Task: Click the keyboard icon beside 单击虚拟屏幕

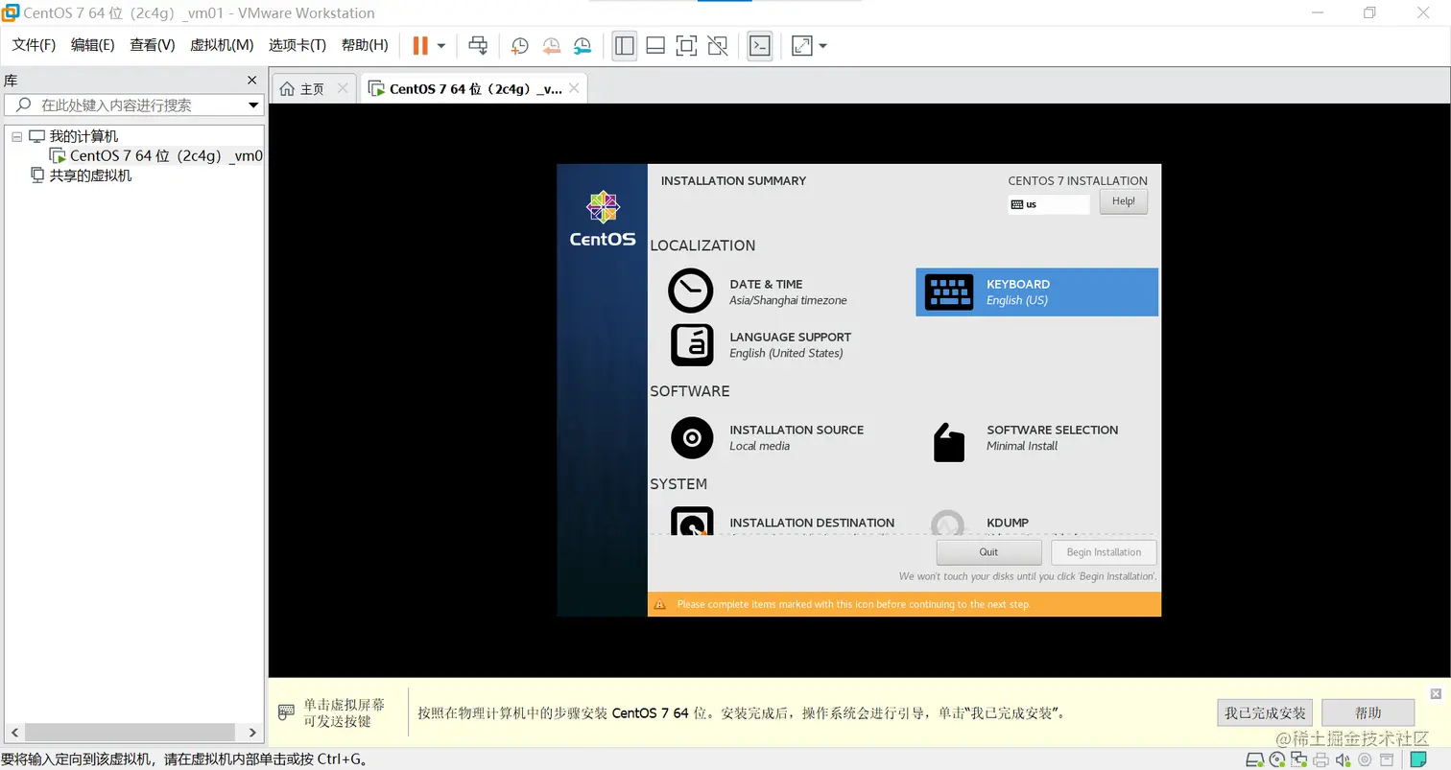Action: pos(286,712)
